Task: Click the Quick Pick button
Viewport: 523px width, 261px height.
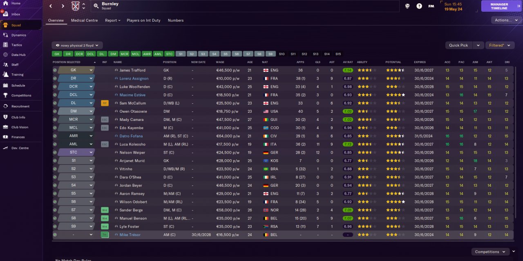Action: tap(458, 45)
